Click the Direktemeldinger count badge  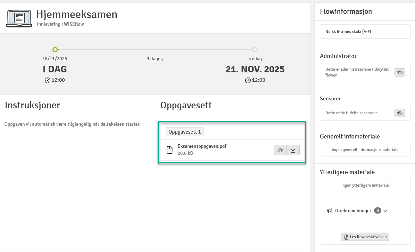tap(377, 210)
